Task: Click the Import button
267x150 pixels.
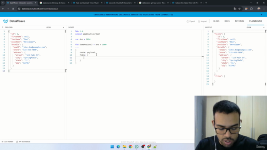Action: tap(202, 21)
